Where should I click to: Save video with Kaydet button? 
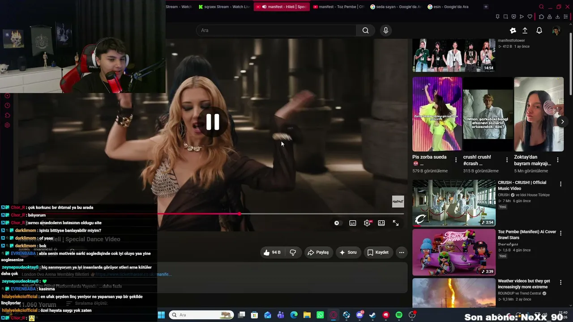point(378,252)
